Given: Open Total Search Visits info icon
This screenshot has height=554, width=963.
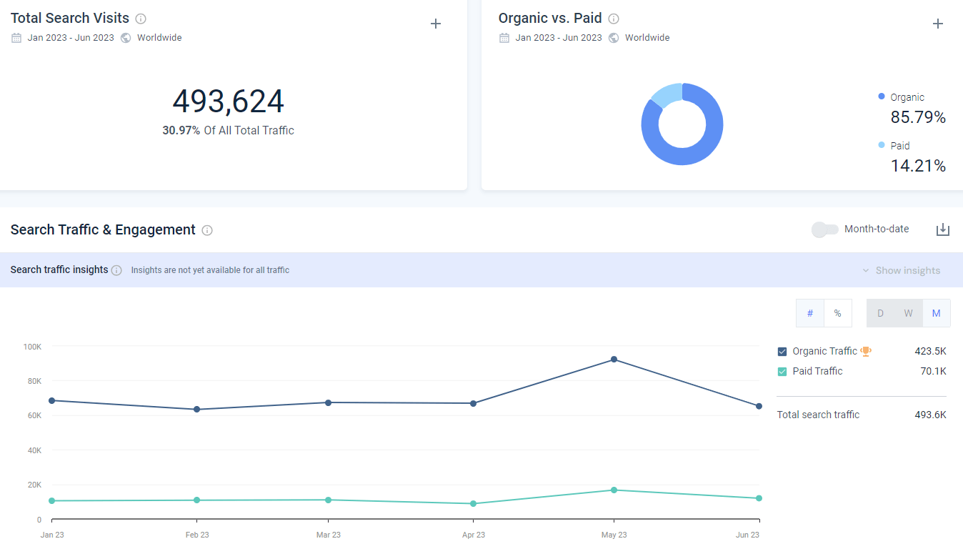Looking at the screenshot, I should click(141, 19).
